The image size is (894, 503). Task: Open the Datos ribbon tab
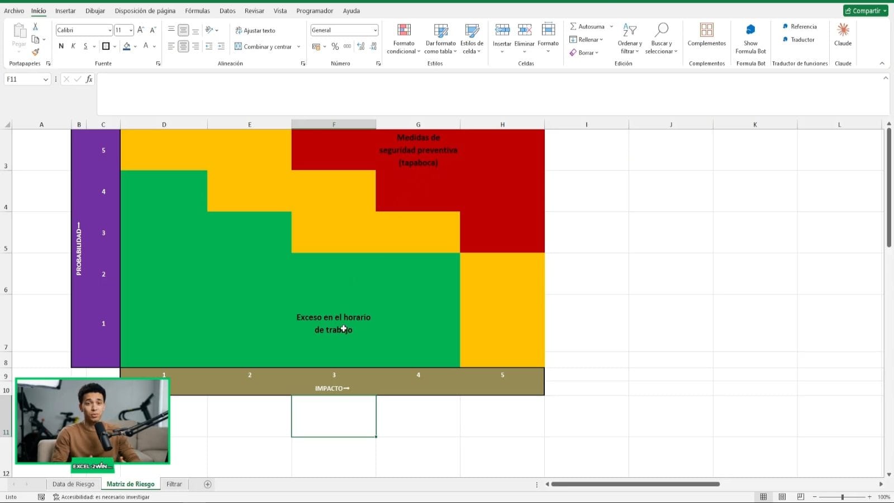[227, 11]
